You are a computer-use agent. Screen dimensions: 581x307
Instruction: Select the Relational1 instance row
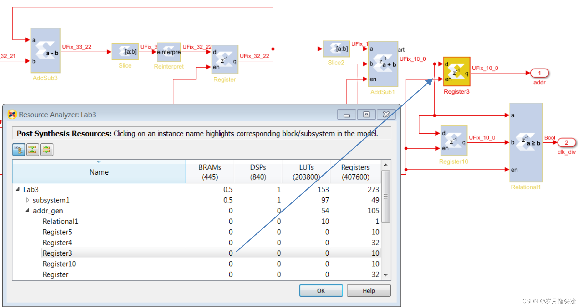click(211, 221)
